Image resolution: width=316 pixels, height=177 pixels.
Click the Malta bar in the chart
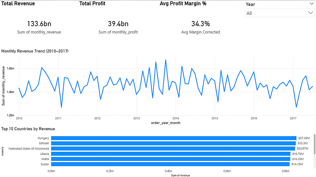(x=171, y=159)
